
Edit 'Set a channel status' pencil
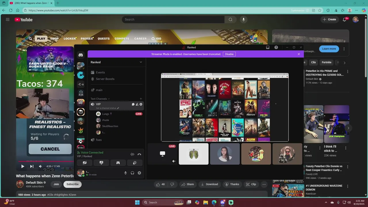pos(118,108)
